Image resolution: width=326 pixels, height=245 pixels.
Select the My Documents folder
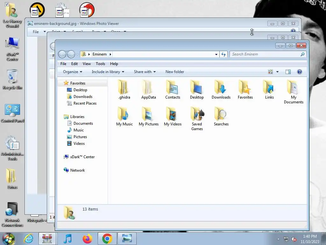click(294, 92)
